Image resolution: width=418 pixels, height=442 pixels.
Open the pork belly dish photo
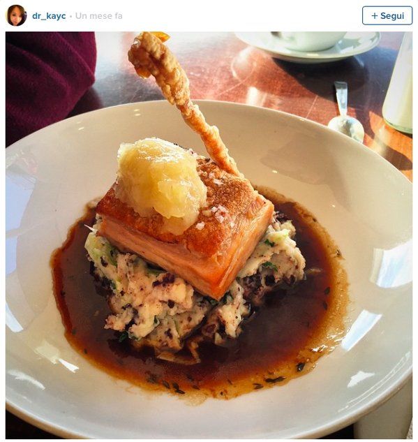click(209, 235)
